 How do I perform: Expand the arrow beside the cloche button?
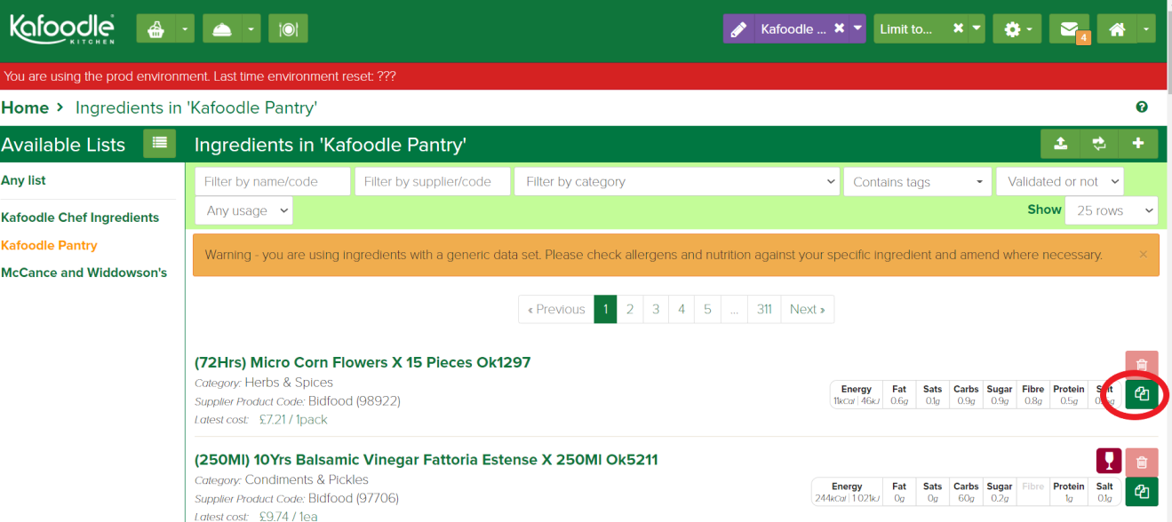(251, 28)
